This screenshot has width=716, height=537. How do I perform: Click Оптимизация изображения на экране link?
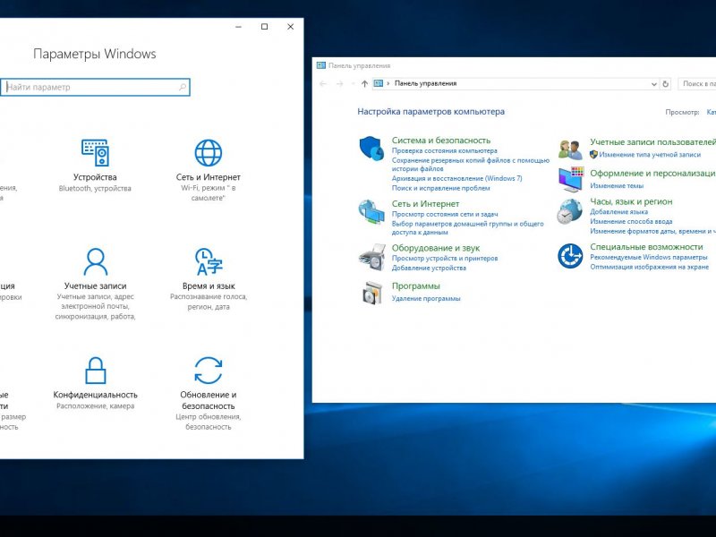(650, 267)
